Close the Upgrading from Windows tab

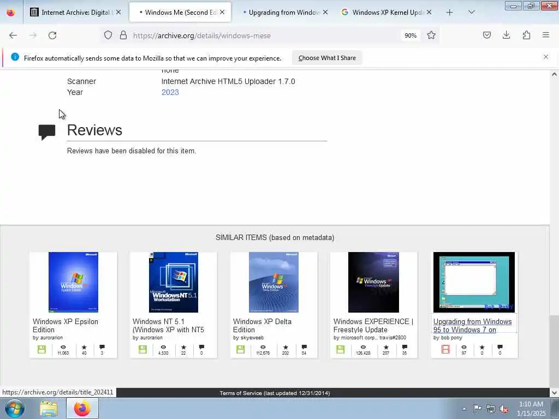tap(325, 13)
